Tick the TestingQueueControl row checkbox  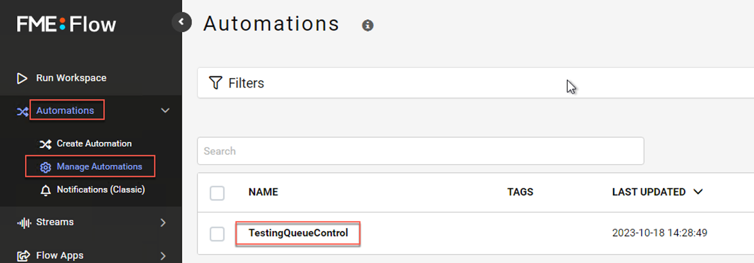pyautogui.click(x=217, y=233)
